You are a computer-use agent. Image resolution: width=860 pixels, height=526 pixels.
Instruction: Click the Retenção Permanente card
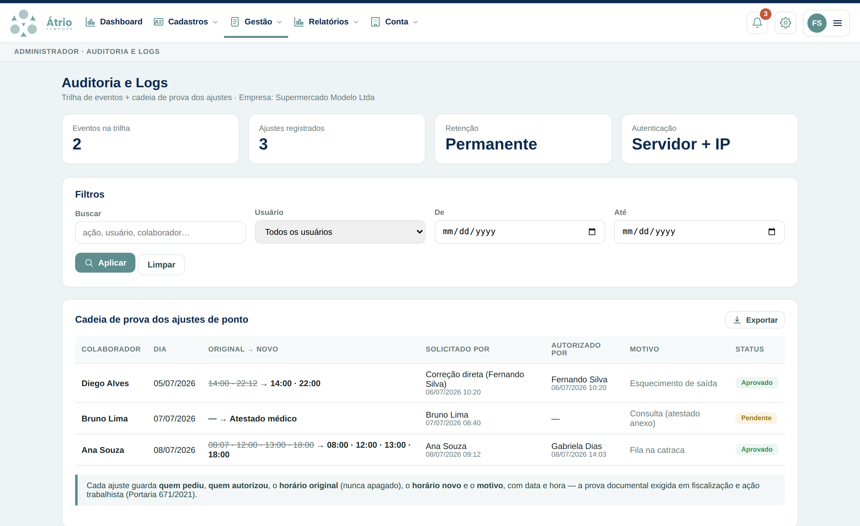click(x=523, y=139)
